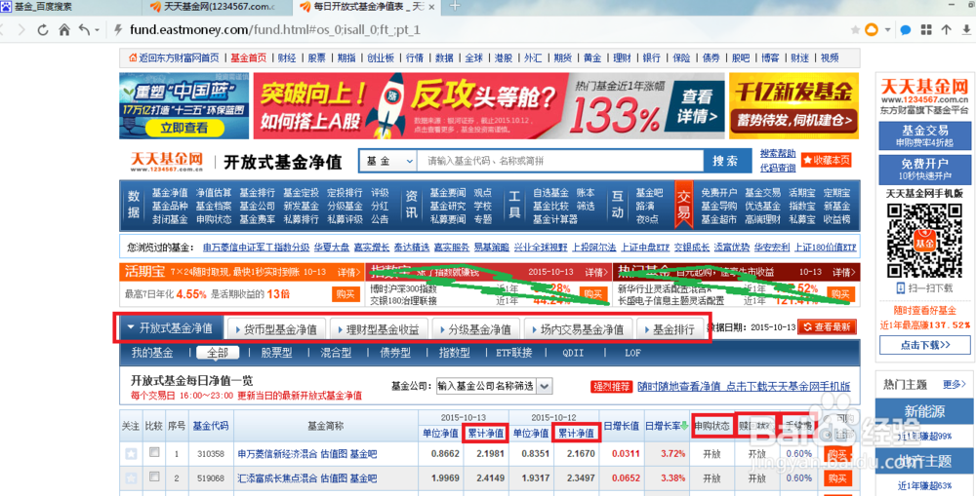Click the 点击下载>> button
This screenshot has height=496, width=976.
924,344
